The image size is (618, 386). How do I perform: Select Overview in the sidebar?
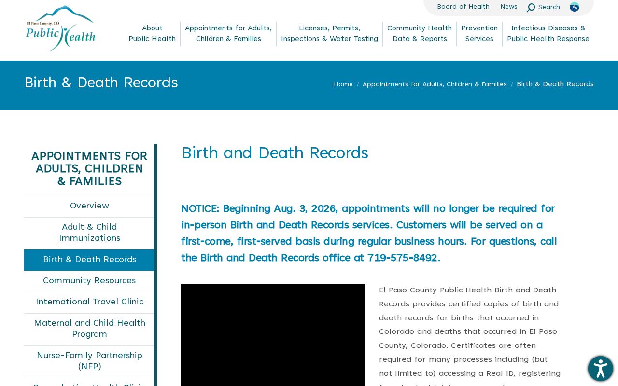pyautogui.click(x=89, y=206)
